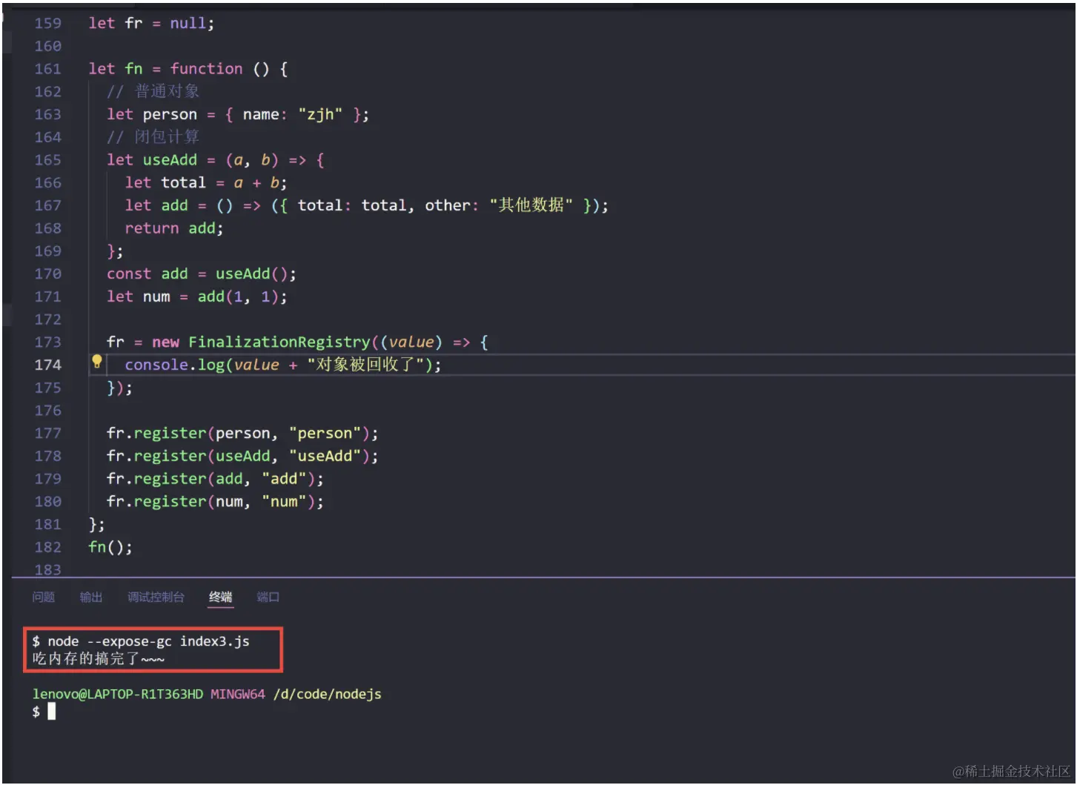The height and width of the screenshot is (785, 1077).
Task: Click 'fr.register(num, "num")' line
Action: (215, 502)
